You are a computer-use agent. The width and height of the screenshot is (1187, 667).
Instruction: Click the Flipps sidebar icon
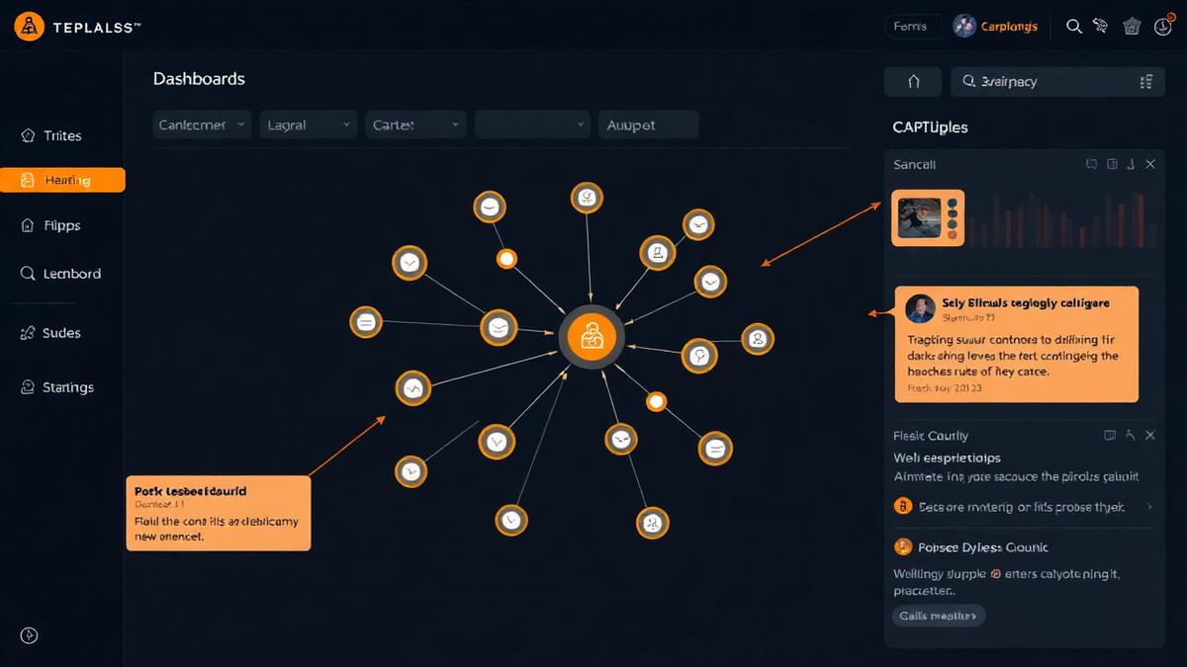tap(28, 225)
